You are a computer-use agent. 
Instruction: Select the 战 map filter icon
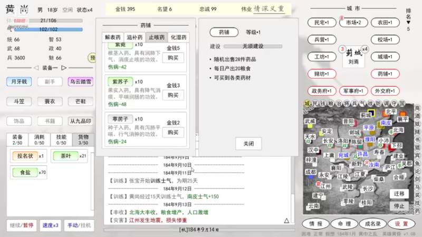pyautogui.click(x=371, y=103)
